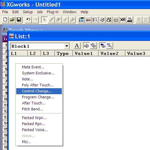Select the arrow pointer tool

[44, 19]
